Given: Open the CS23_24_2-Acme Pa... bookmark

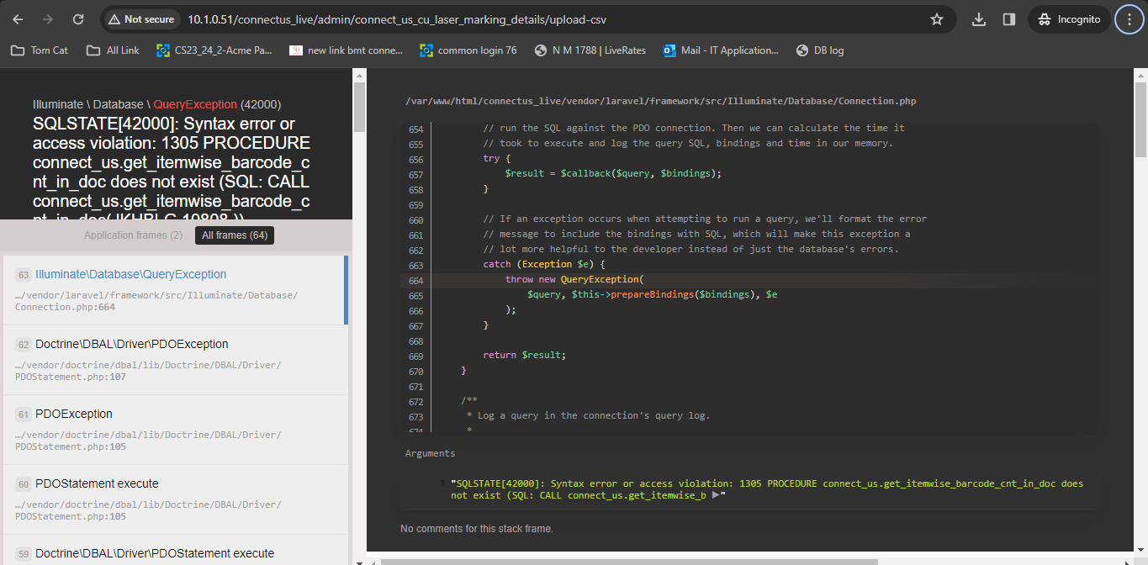Looking at the screenshot, I should pos(214,50).
